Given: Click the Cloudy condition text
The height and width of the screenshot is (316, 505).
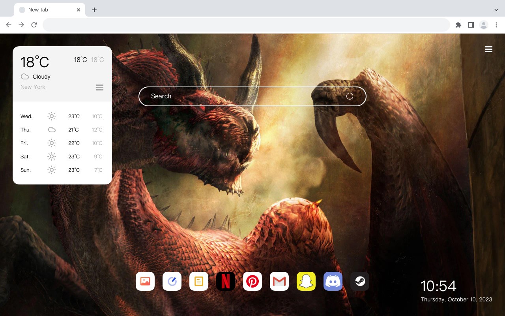Looking at the screenshot, I should (41, 77).
